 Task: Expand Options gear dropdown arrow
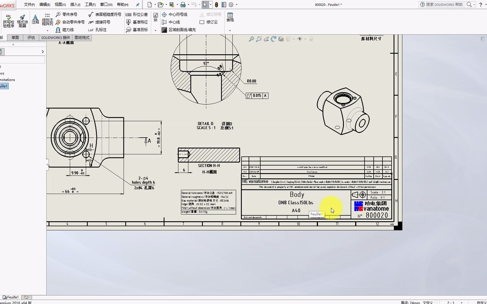236,5
